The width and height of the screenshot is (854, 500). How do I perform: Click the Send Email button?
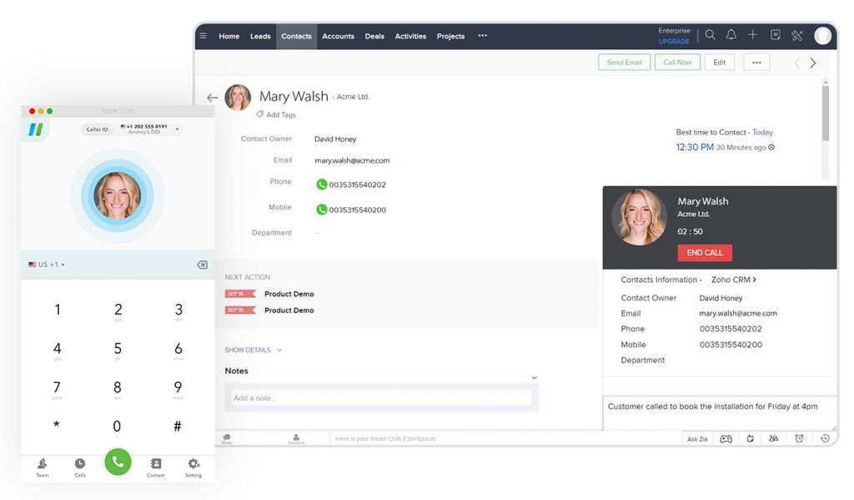click(x=624, y=62)
